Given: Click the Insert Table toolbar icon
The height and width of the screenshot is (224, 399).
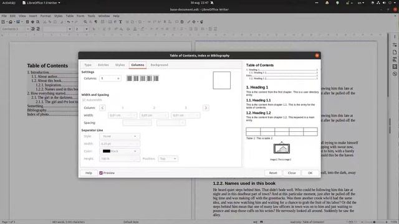Looking at the screenshot, I should tap(102, 22).
